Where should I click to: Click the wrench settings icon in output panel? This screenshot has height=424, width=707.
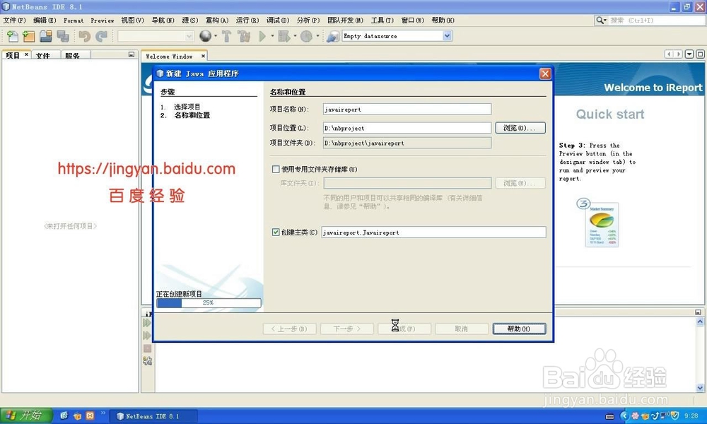tap(147, 360)
